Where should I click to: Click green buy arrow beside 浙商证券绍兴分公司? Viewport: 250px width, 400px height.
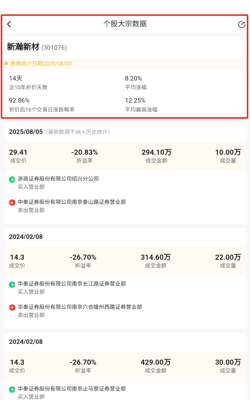point(12,180)
